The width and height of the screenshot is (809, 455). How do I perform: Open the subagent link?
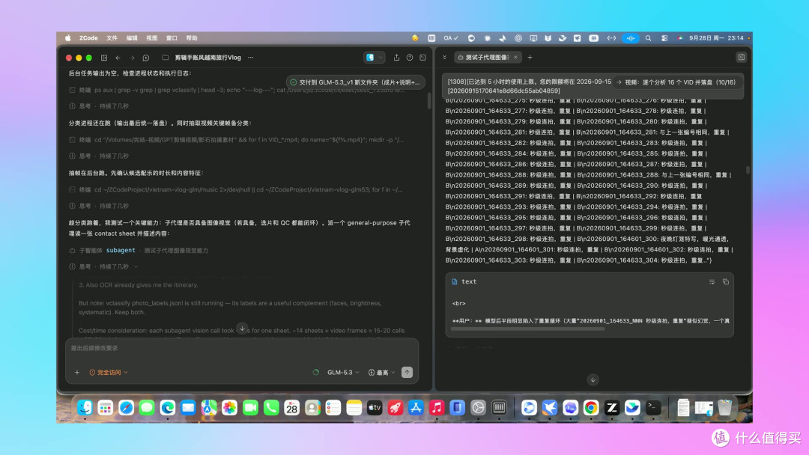(x=121, y=251)
